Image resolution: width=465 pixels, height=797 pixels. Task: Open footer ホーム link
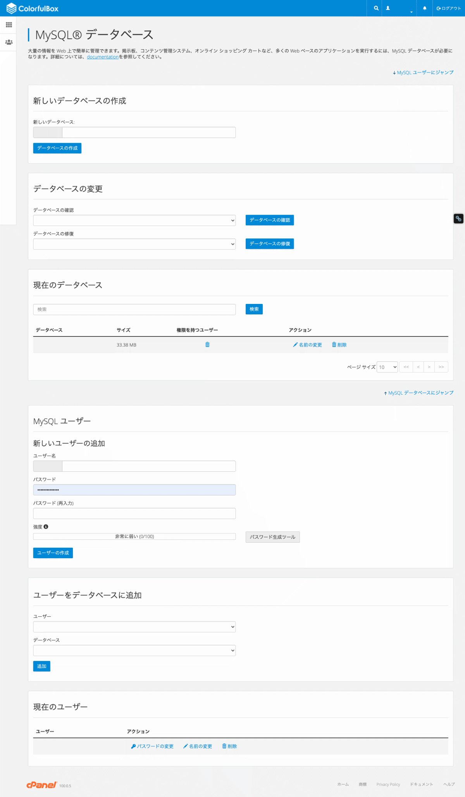(343, 785)
